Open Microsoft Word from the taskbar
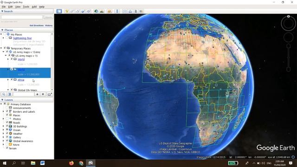Image resolution: width=297 pixels, height=167 pixels. (x=42, y=163)
